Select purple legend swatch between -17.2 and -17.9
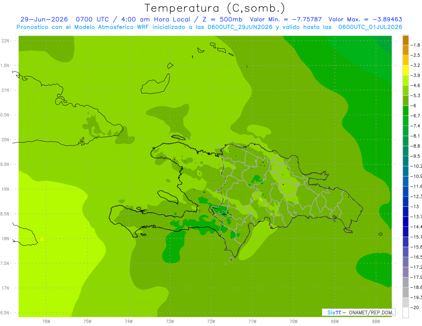The image size is (422, 326). tap(405, 272)
